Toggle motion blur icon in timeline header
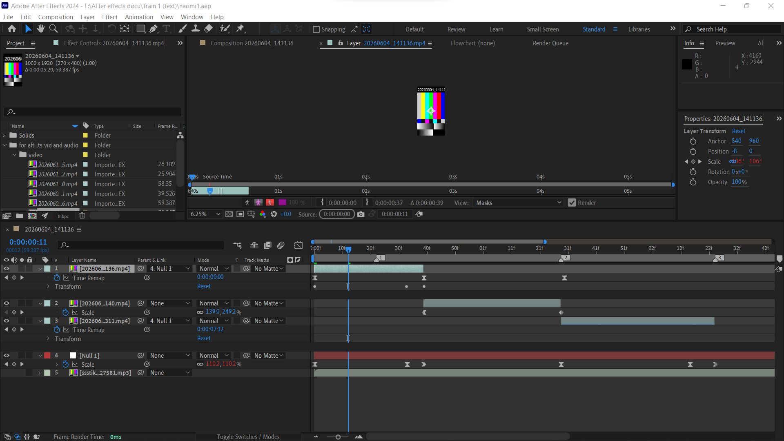784x441 pixels. coord(281,245)
